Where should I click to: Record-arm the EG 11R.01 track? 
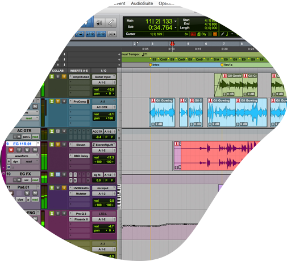(x=11, y=150)
